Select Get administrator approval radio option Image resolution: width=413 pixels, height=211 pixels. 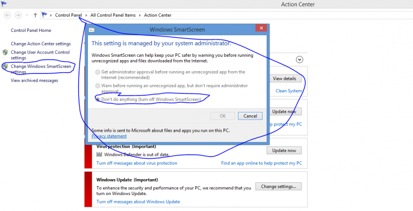pyautogui.click(x=98, y=72)
